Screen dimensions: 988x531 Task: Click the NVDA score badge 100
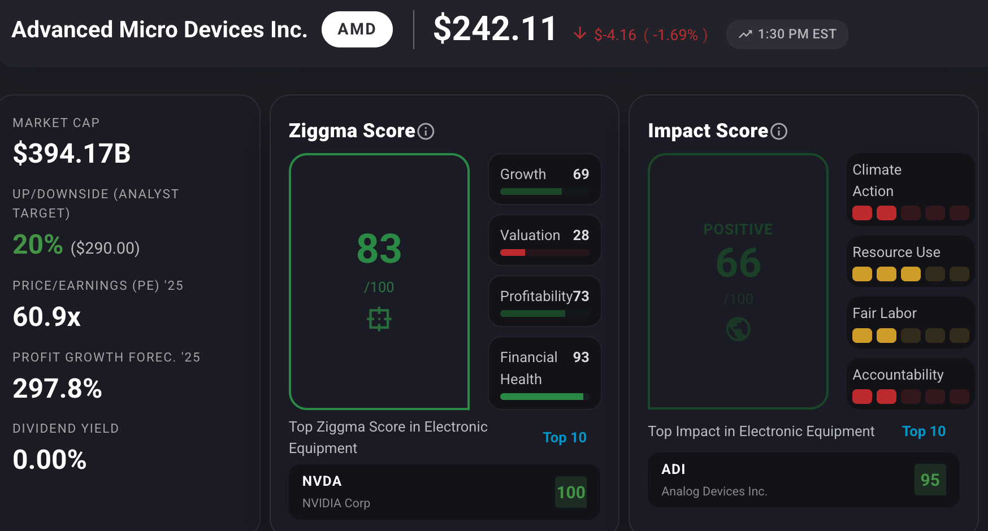[571, 492]
